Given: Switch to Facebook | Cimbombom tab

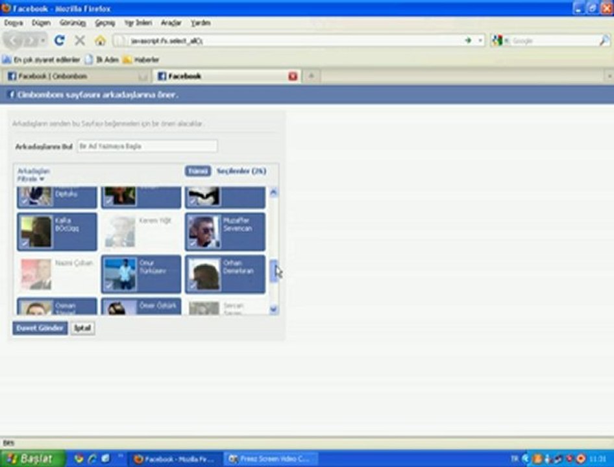Looking at the screenshot, I should (77, 76).
